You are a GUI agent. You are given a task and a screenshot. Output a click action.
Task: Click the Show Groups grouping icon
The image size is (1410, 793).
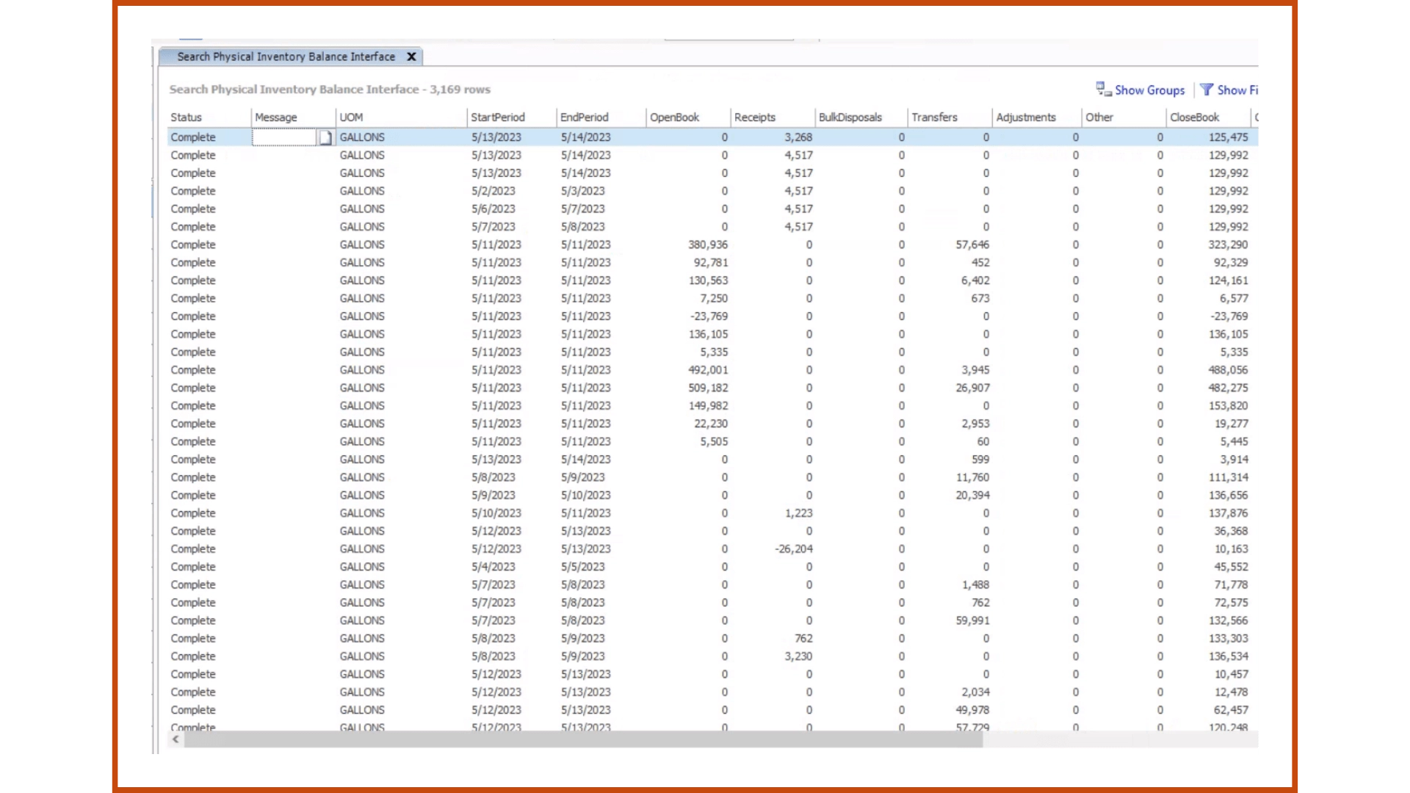point(1103,90)
